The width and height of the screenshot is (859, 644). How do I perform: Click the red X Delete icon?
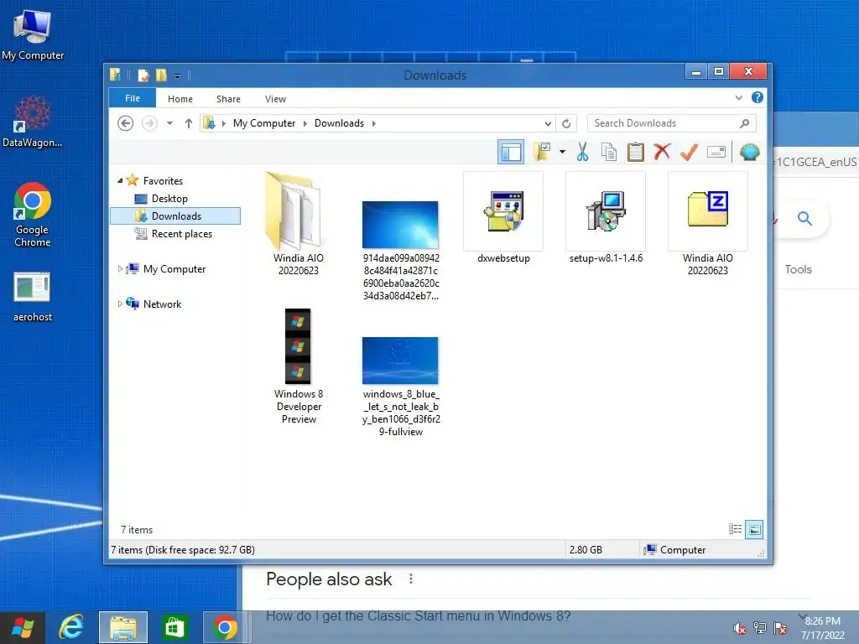click(x=662, y=152)
